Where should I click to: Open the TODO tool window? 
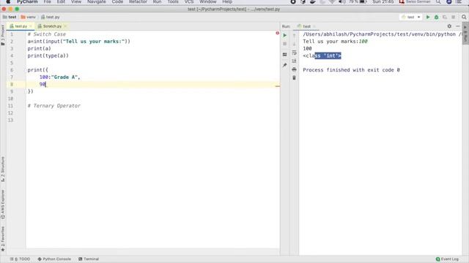[x=20, y=259]
